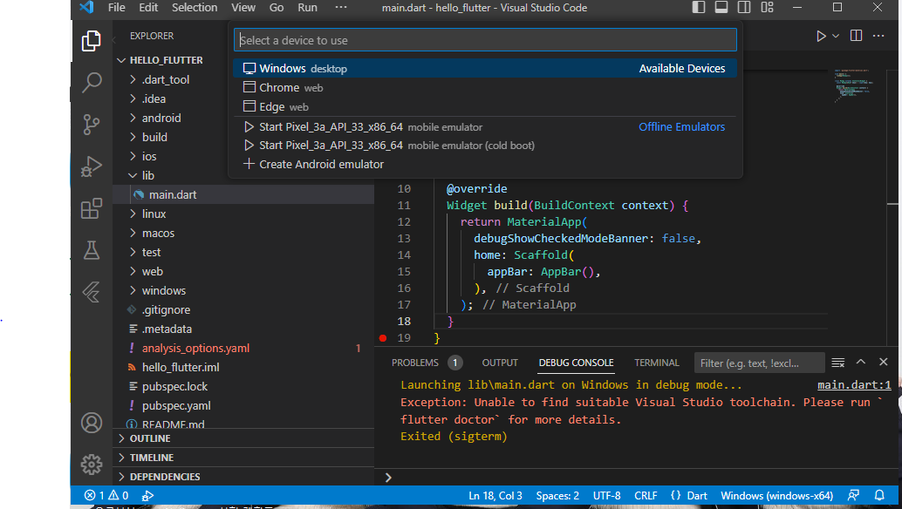The width and height of the screenshot is (902, 509).
Task: Toggle panel layout icon in title bar
Action: (721, 8)
